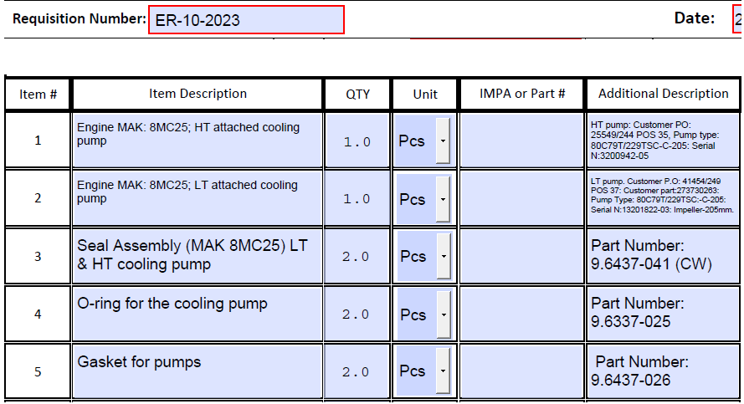Click the O-ring for the cooling pump field
The image size is (744, 404).
[x=198, y=315]
